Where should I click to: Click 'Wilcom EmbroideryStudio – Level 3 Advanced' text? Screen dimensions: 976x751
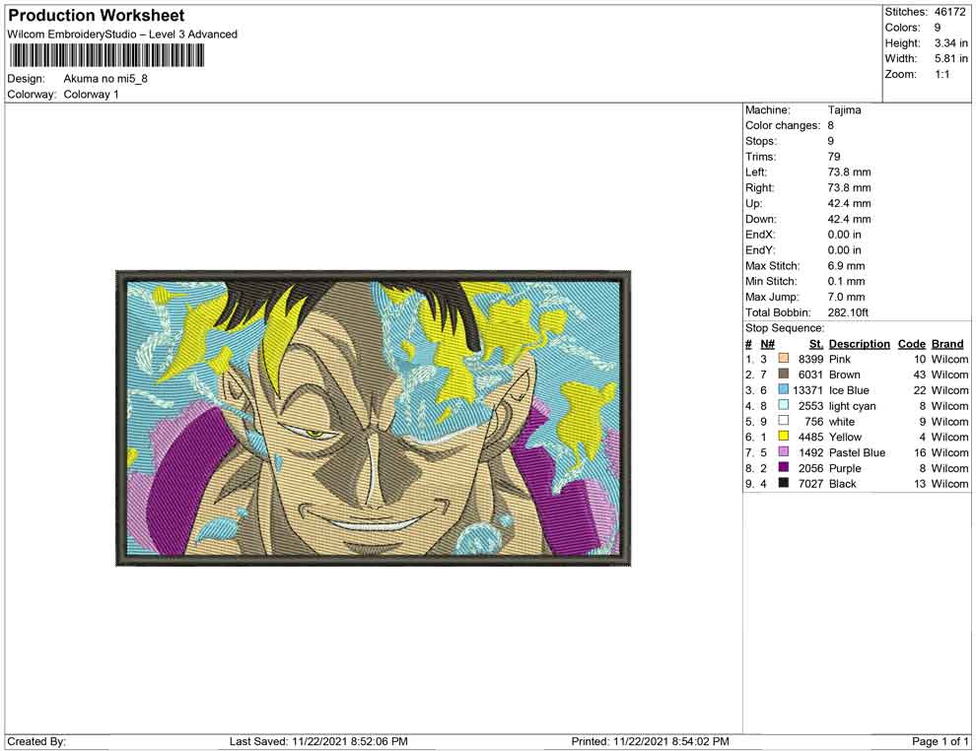pos(122,34)
